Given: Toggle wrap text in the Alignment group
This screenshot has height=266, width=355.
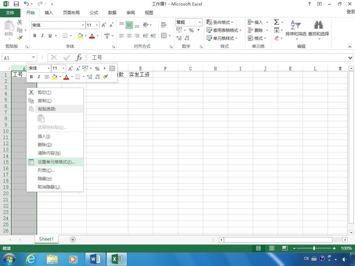Looking at the screenshot, I should pyautogui.click(x=164, y=25).
